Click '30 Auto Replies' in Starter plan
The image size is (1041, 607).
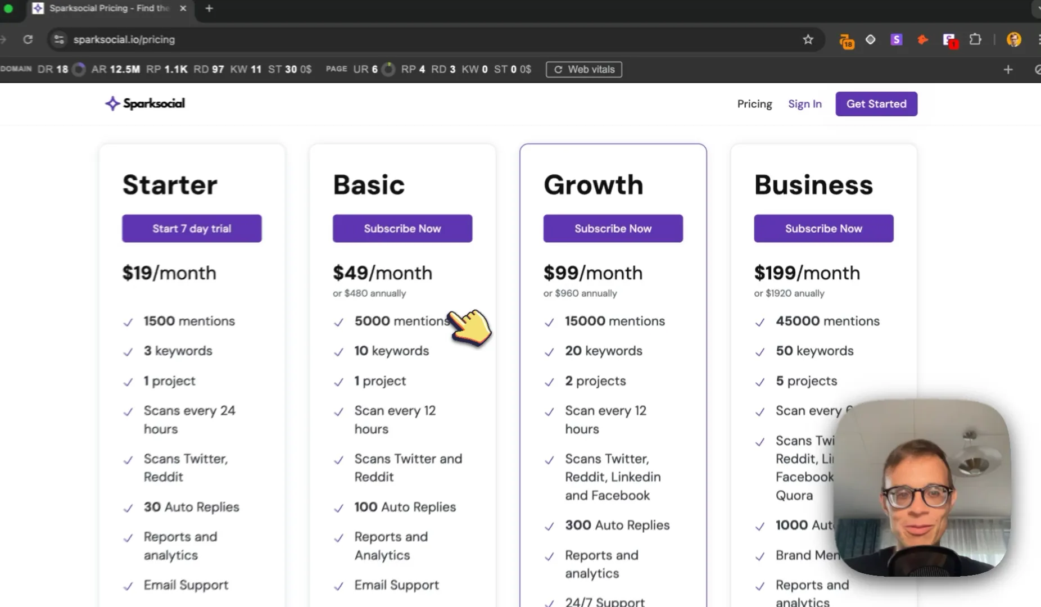[x=191, y=507]
